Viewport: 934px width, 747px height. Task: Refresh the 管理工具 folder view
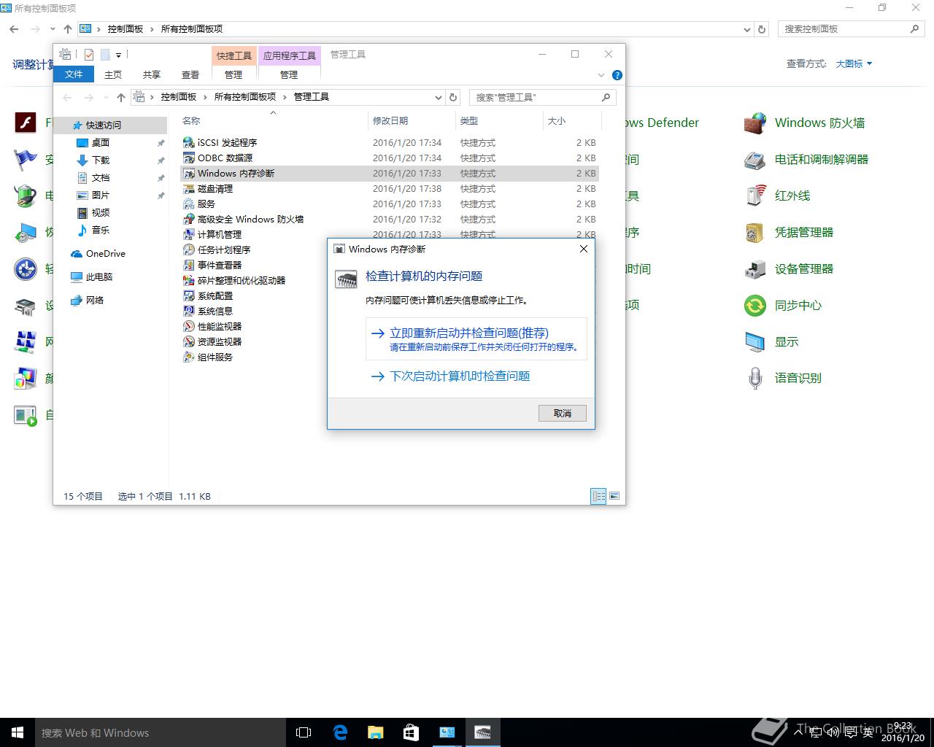453,97
